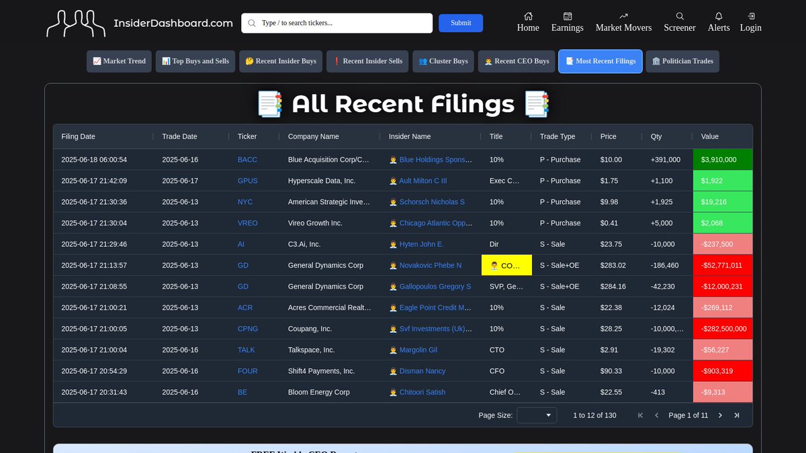Click the $3,910,000 value cell

point(723,160)
